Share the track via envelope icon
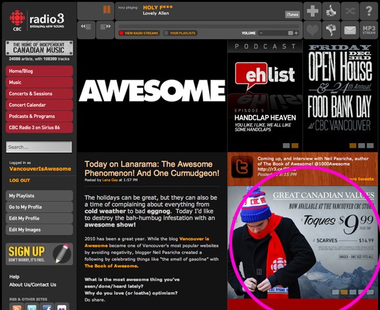The width and height of the screenshot is (380, 310). tap(350, 30)
